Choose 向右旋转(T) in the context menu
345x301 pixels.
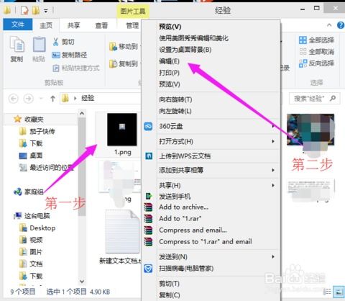175,99
